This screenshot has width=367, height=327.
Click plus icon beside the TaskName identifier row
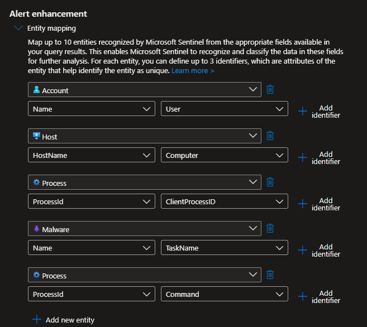pyautogui.click(x=303, y=250)
